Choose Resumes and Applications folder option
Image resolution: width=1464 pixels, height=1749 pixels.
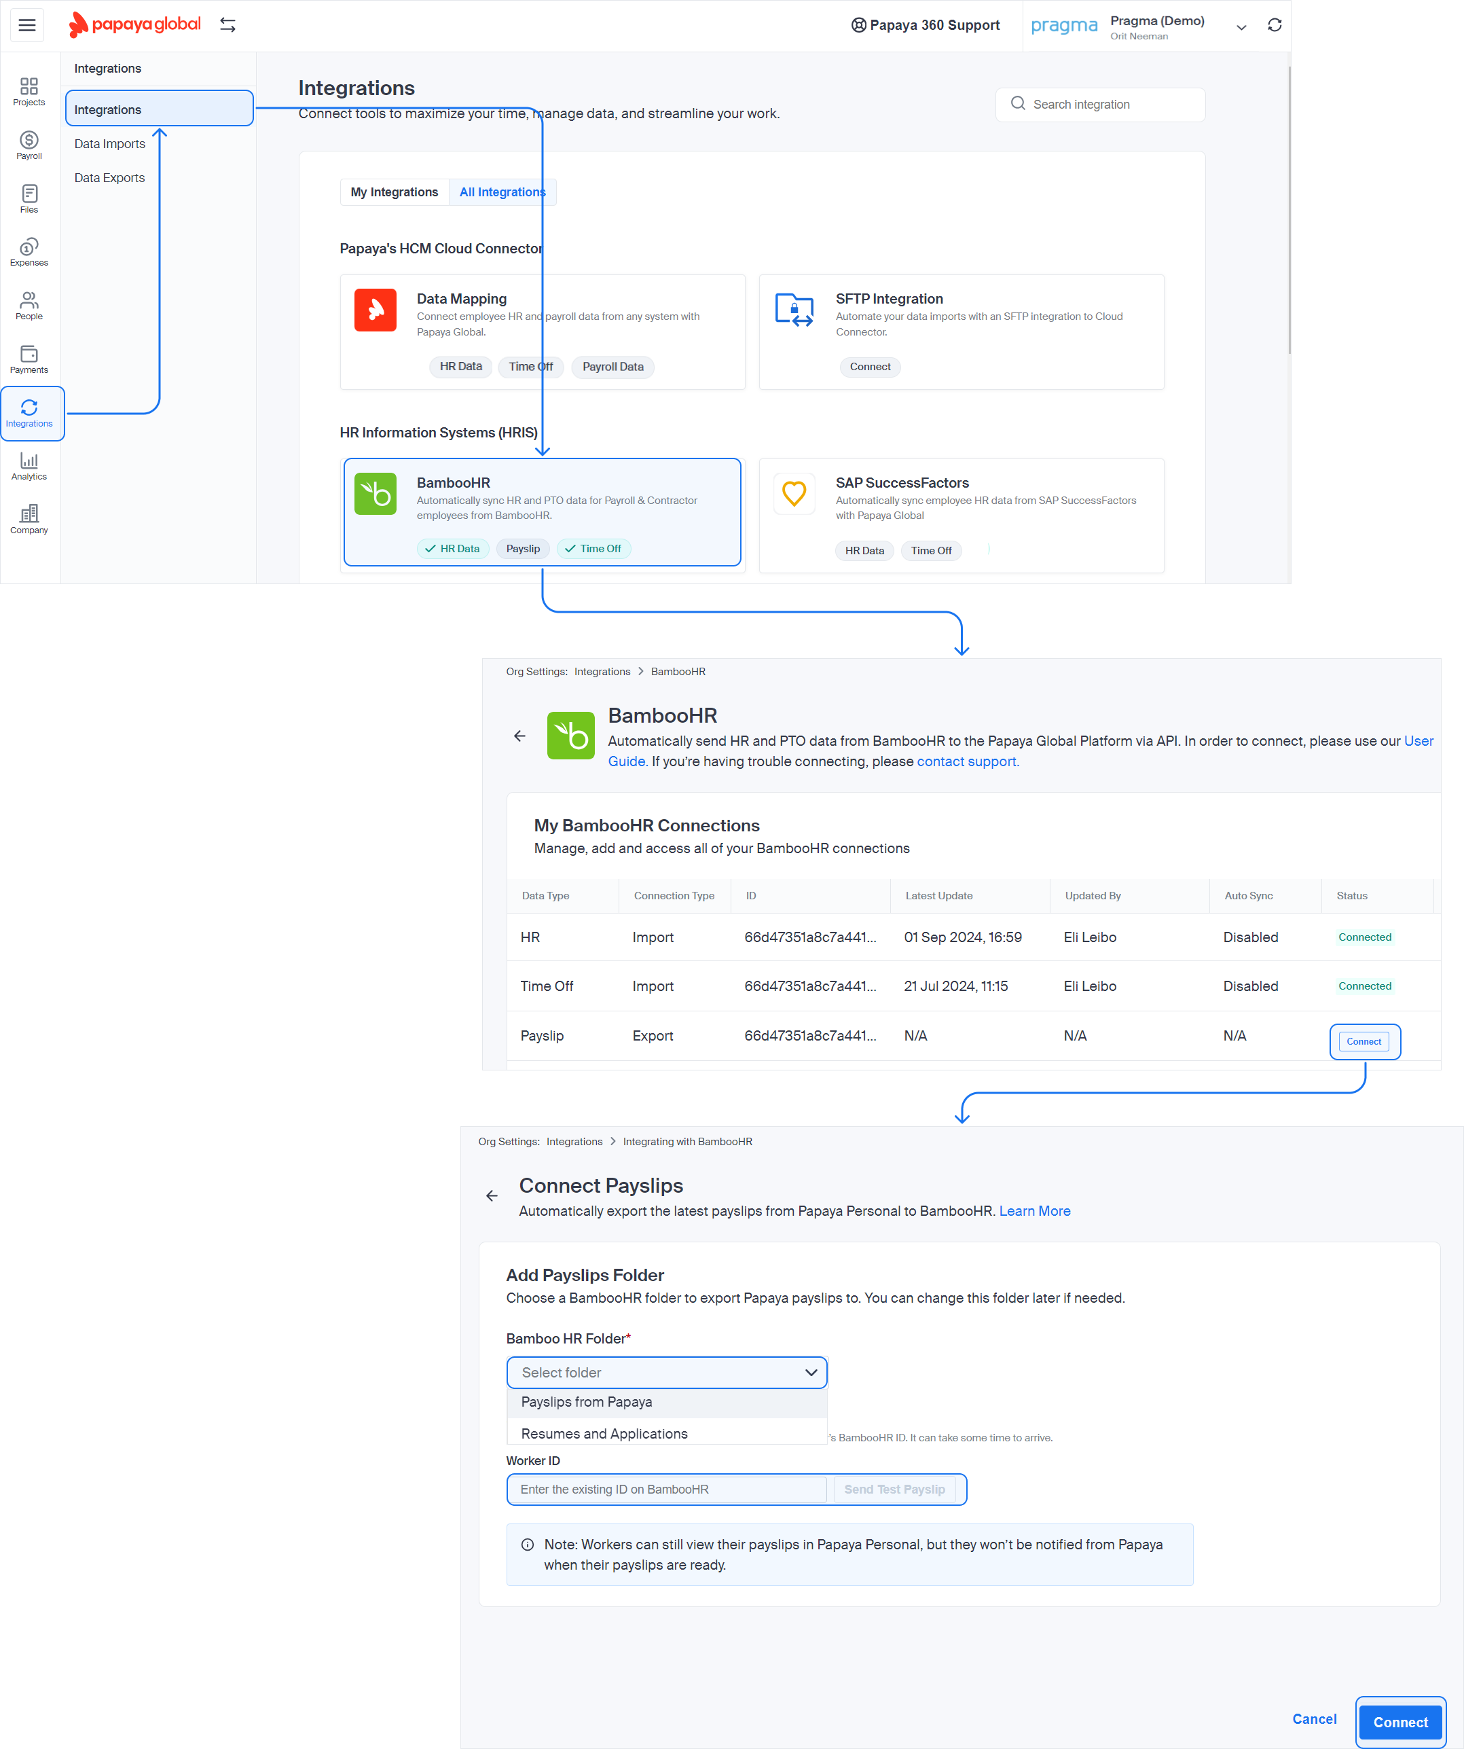pyautogui.click(x=666, y=1433)
